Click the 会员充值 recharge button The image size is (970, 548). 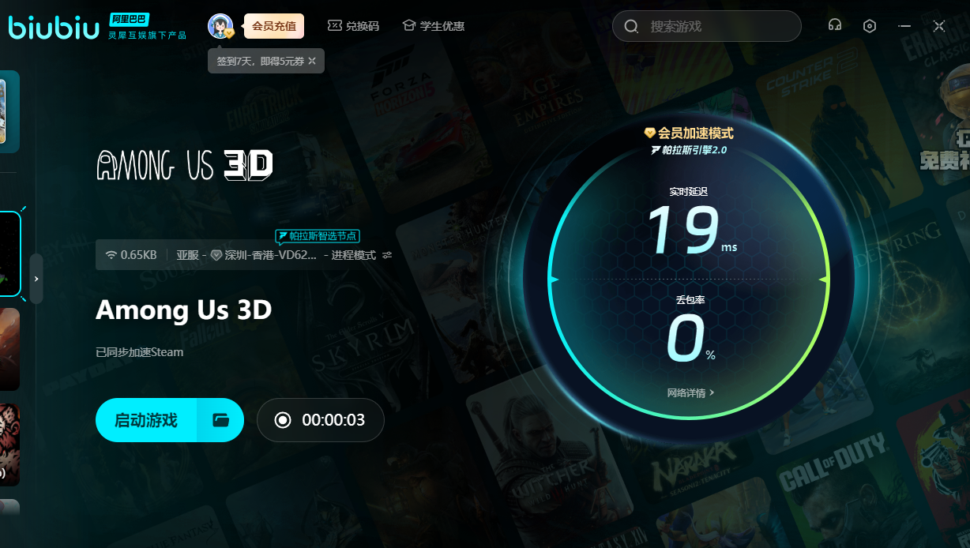[x=273, y=26]
